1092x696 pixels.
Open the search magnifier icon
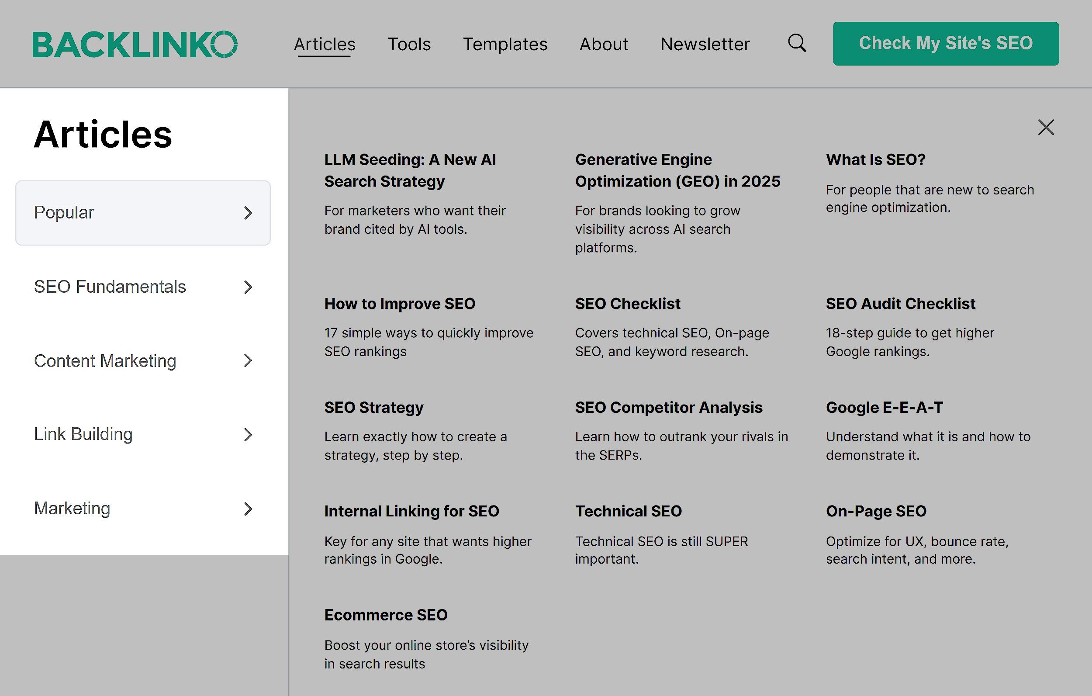tap(797, 43)
